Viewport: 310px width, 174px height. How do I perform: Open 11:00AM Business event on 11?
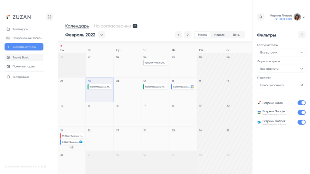click(183, 87)
